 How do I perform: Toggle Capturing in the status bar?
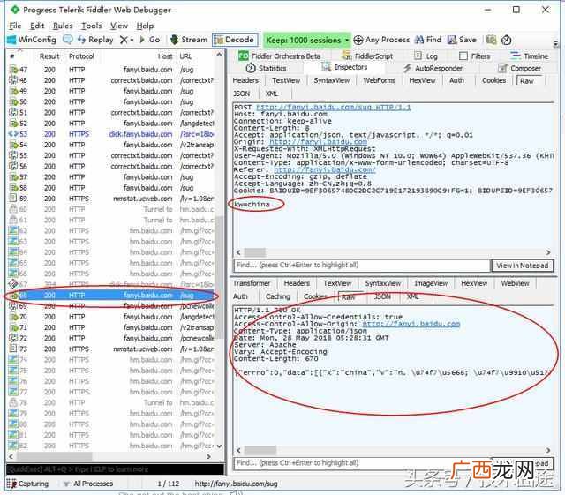[27, 484]
